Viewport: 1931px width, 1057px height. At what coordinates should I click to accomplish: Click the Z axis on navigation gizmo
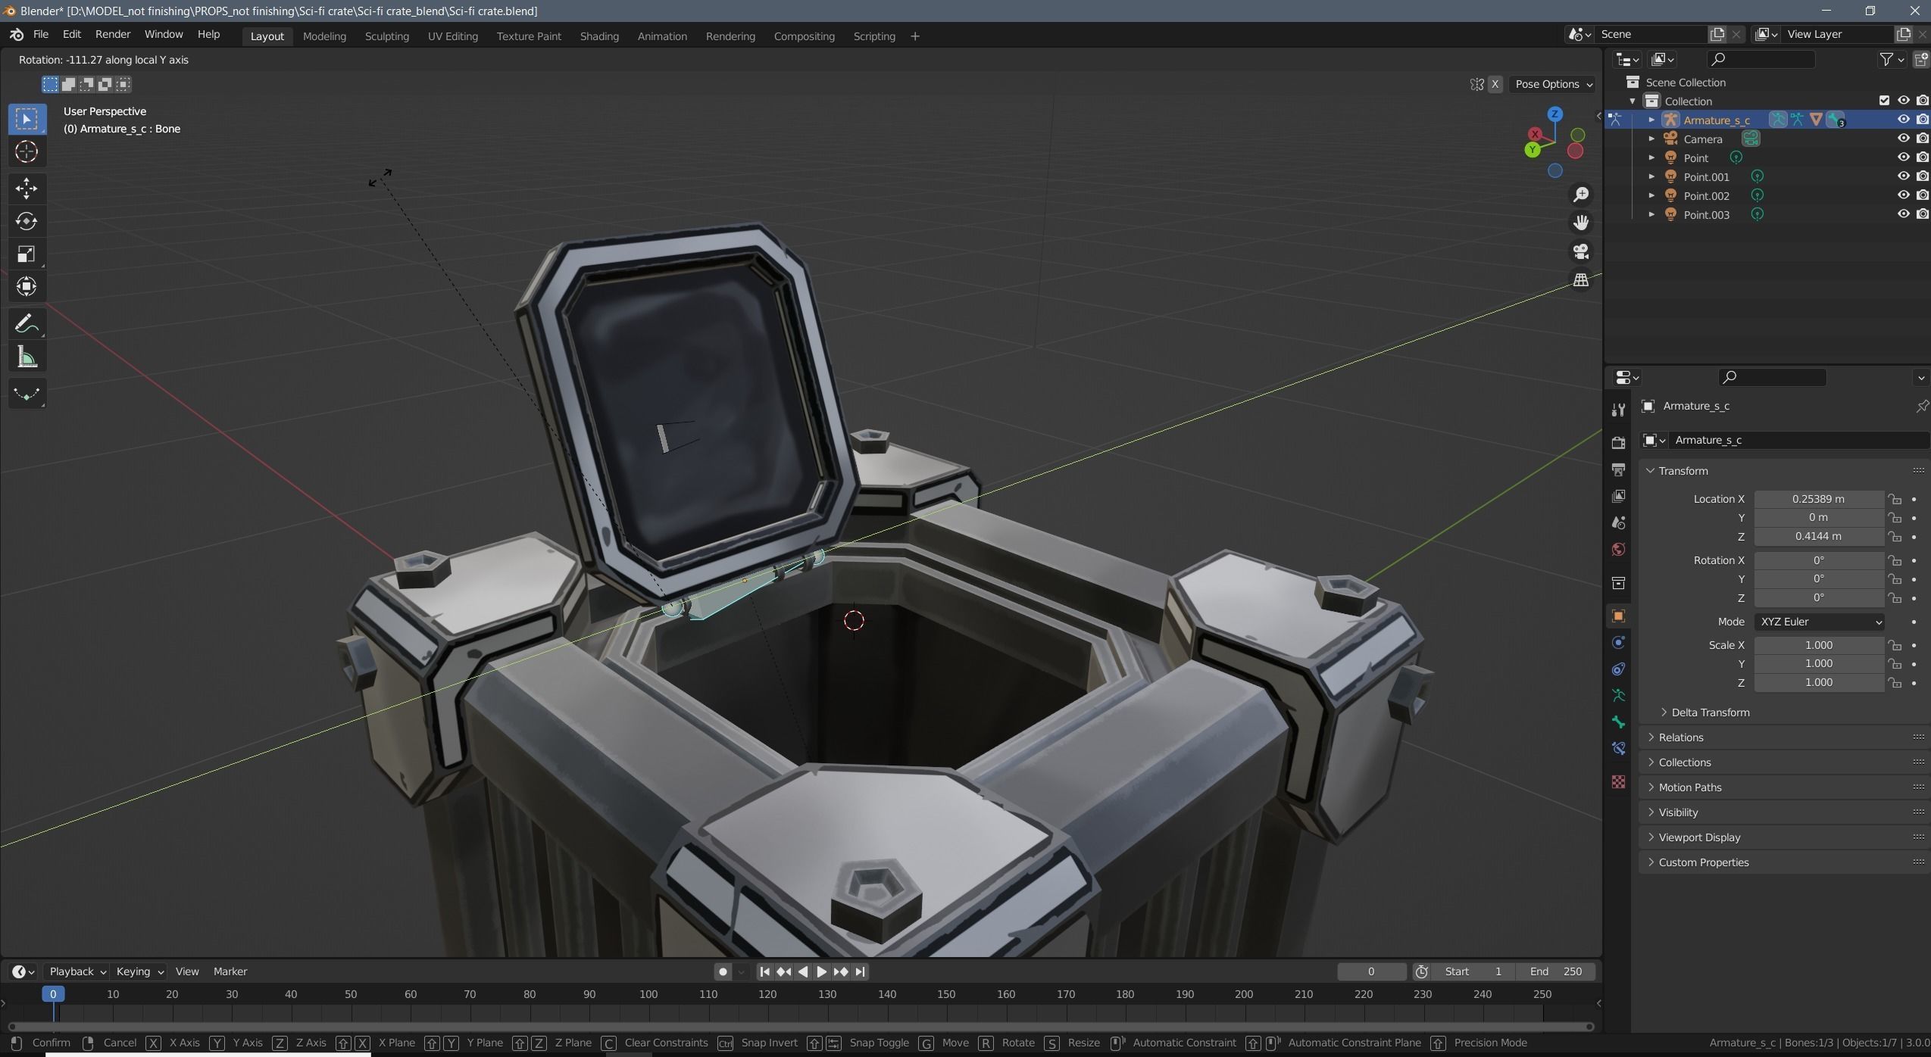(1554, 114)
